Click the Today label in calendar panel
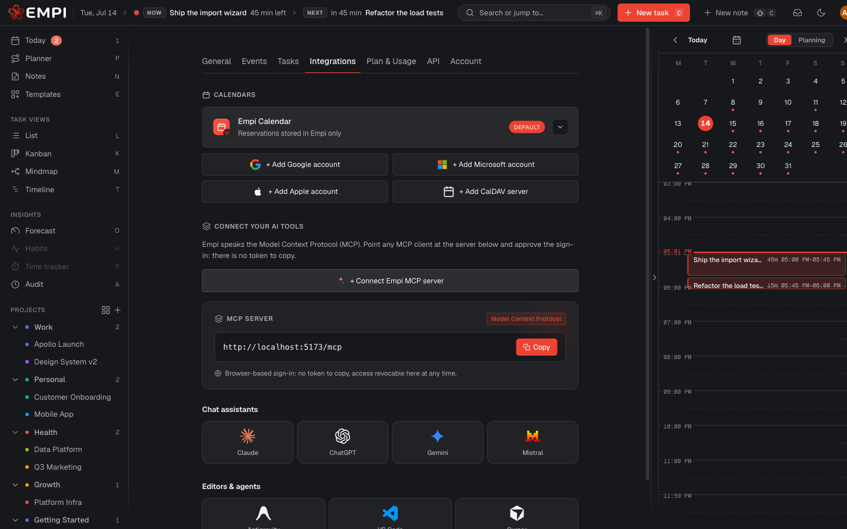Image resolution: width=847 pixels, height=529 pixels. pos(698,40)
